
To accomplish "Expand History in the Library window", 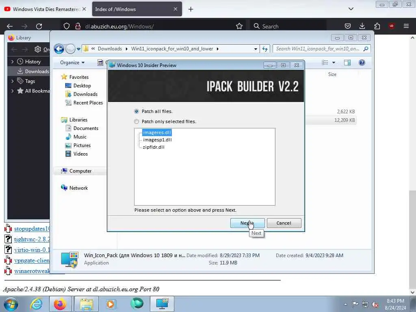I will [13, 62].
